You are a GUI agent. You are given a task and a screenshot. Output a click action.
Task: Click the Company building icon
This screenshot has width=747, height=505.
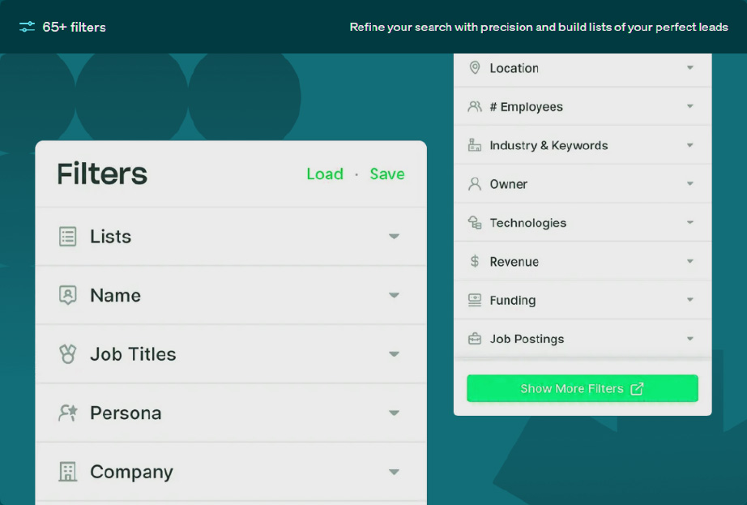(x=68, y=472)
